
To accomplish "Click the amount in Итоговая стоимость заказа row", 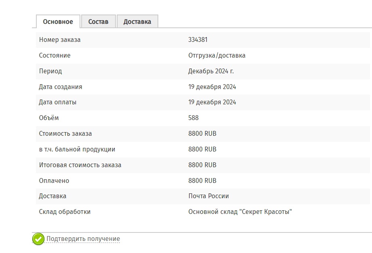I will [202, 165].
